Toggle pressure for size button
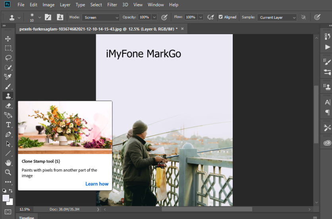This screenshot has height=219, width=332. 317,17
